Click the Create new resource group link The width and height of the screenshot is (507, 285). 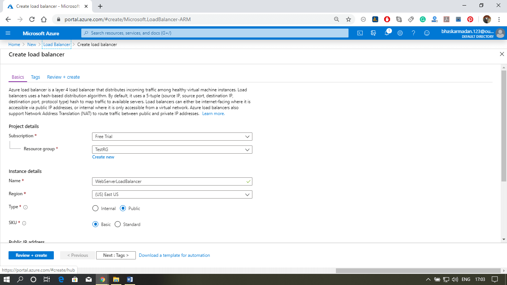pos(103,157)
